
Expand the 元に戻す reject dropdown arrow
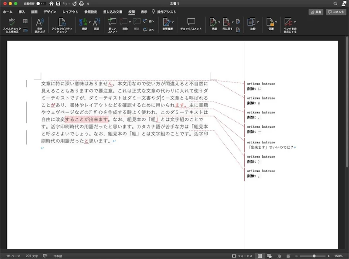(232, 22)
